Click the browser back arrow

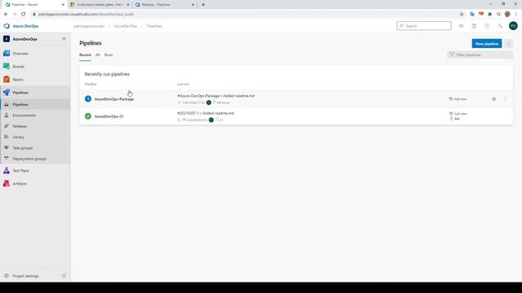pyautogui.click(x=6, y=15)
